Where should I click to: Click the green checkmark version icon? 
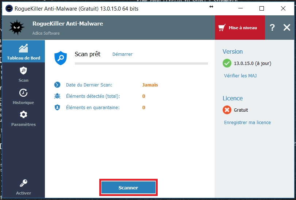point(227,63)
